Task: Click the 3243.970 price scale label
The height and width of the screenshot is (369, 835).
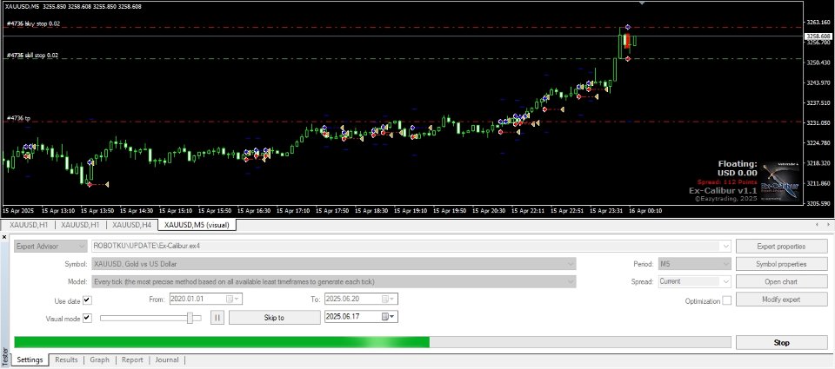Action: tap(819, 83)
